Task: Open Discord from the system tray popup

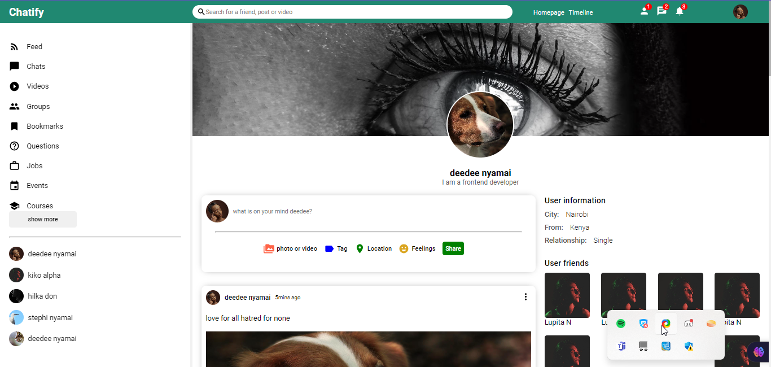Action: (689, 324)
